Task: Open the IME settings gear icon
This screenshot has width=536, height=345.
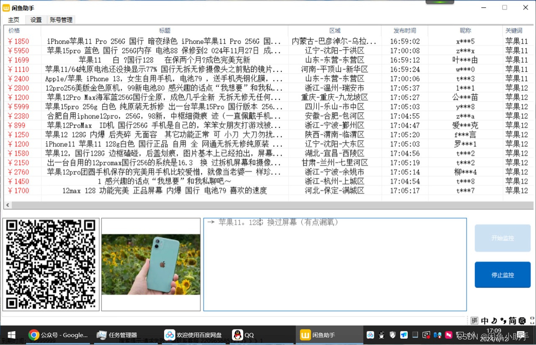Action: (522, 321)
